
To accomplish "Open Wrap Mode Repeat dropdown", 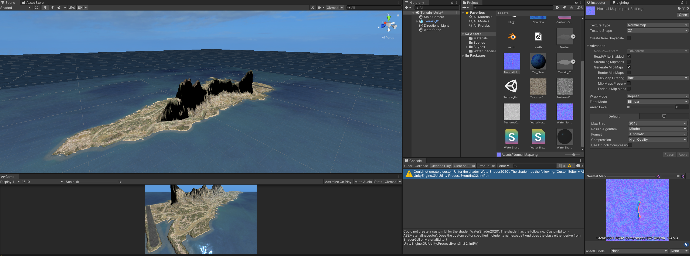I will (657, 96).
